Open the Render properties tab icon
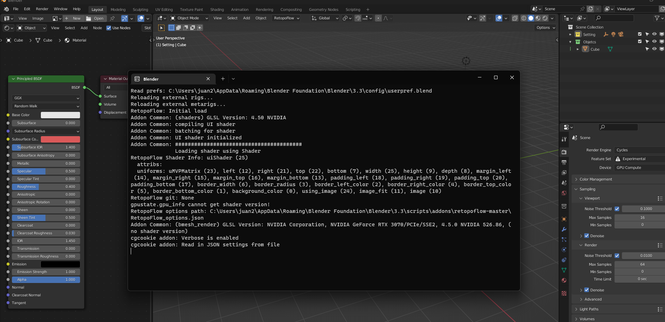Viewport: 665px width, 322px height. [564, 152]
